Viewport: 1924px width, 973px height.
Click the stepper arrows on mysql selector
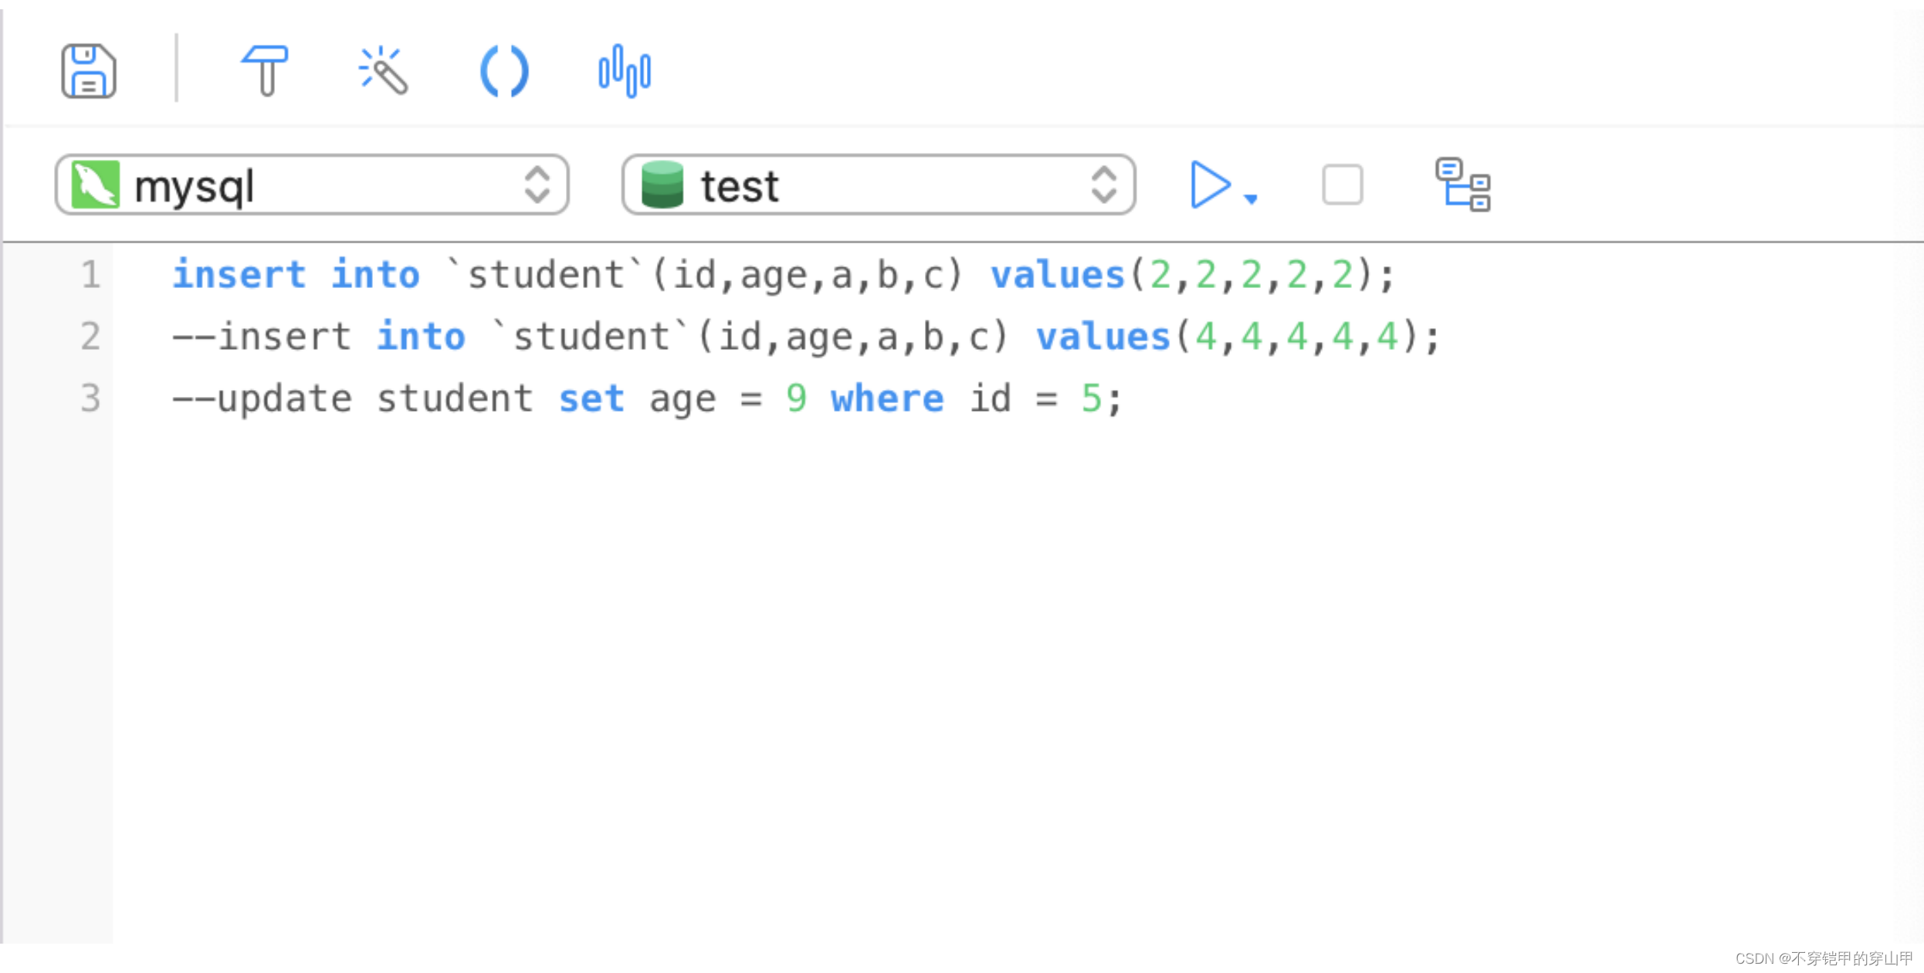coord(537,185)
